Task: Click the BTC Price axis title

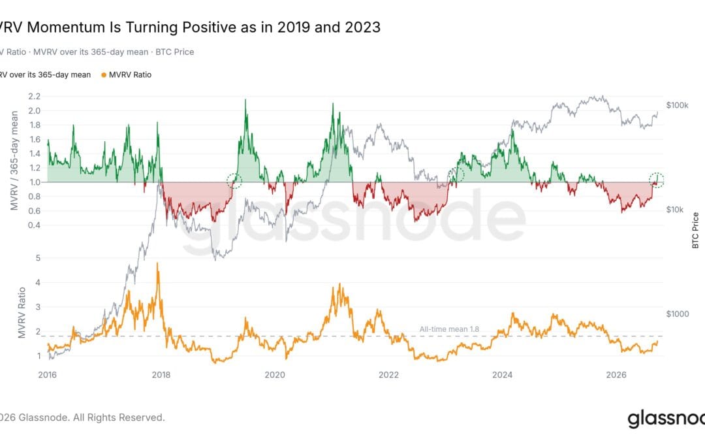Action: pos(696,231)
